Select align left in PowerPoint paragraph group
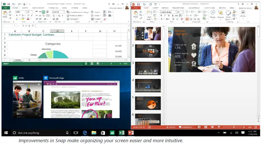Image resolution: width=264 pixels, height=144 pixels. tap(187, 19)
